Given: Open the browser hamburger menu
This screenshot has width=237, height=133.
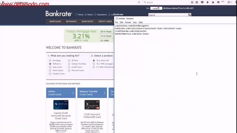Looking at the screenshot, I should click(236, 2).
